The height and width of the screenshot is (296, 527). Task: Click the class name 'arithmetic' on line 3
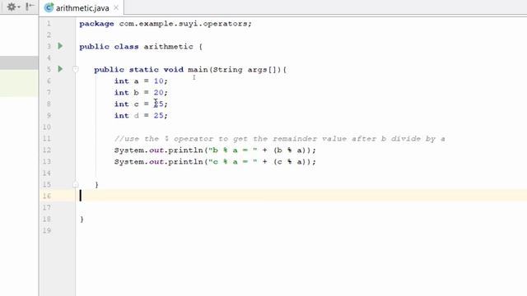tap(168, 47)
